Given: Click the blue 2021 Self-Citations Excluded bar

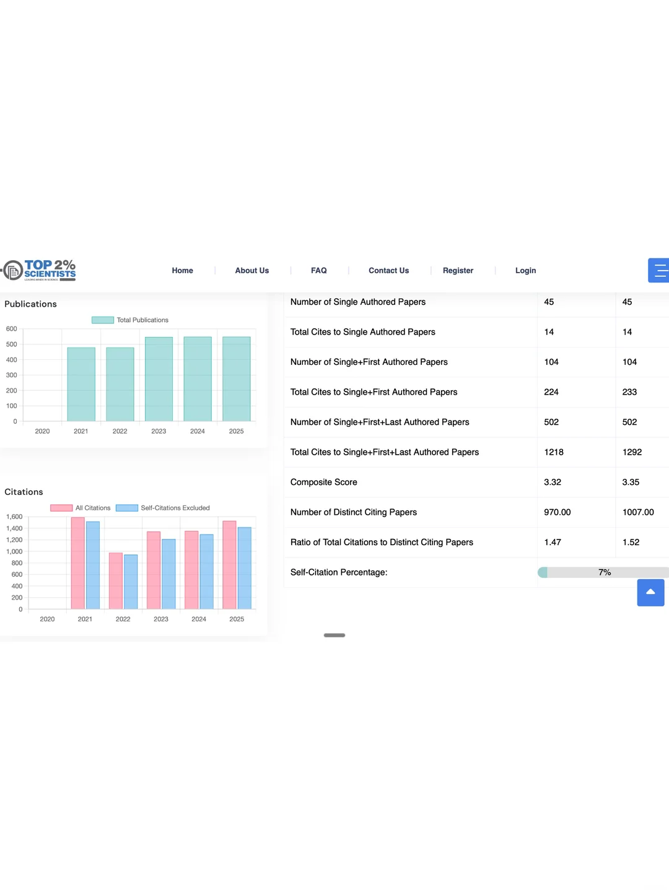Looking at the screenshot, I should coord(93,566).
